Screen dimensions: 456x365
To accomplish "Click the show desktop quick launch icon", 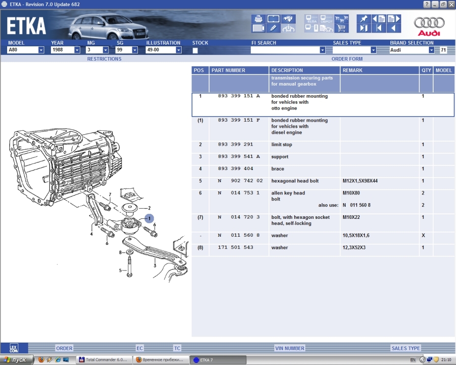I will pyautogui.click(x=66, y=360).
